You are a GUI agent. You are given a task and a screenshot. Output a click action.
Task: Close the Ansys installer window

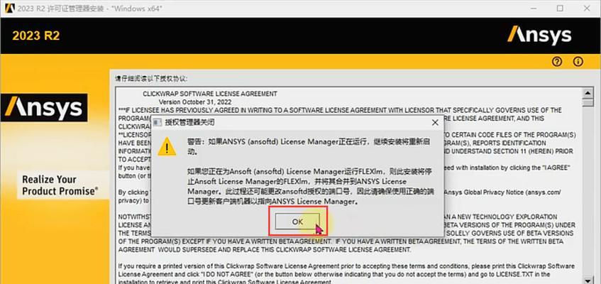point(587,8)
